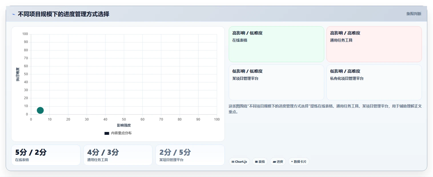This screenshot has width=433, height=177.
Task: Click the 50 label on the y-axis
Action: tap(26, 74)
